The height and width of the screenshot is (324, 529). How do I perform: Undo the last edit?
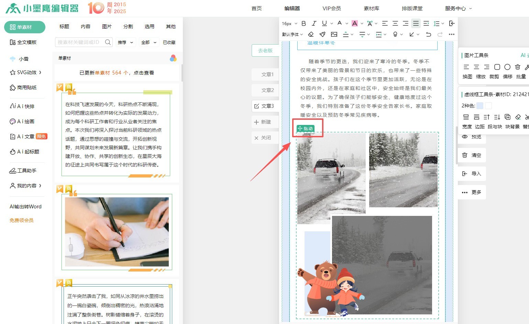click(428, 34)
